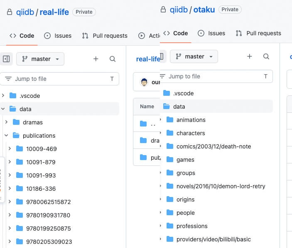Open the Code tab in otaku repo
292x248 pixels.
pos(176,33)
